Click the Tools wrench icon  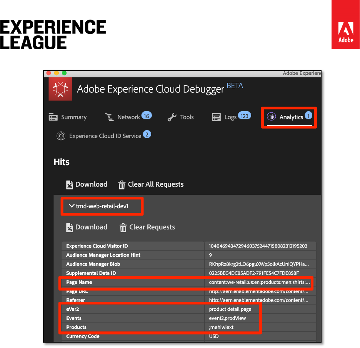tap(172, 117)
